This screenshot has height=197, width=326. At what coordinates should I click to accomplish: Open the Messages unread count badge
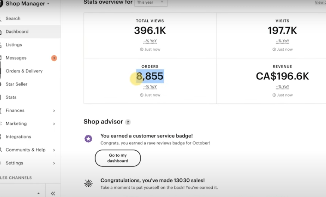point(54,58)
